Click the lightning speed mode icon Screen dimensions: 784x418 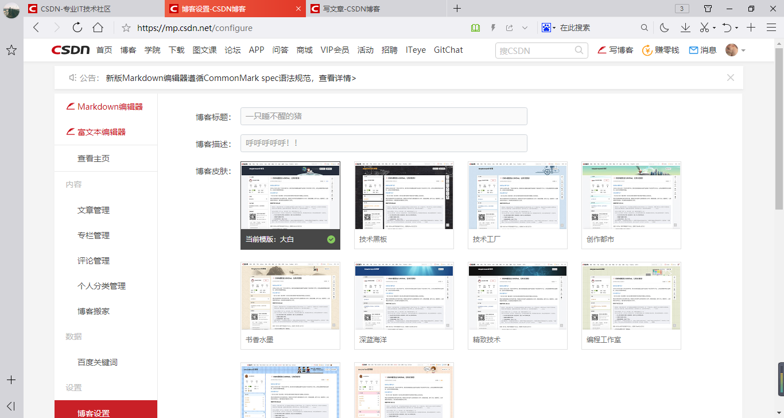tap(493, 28)
